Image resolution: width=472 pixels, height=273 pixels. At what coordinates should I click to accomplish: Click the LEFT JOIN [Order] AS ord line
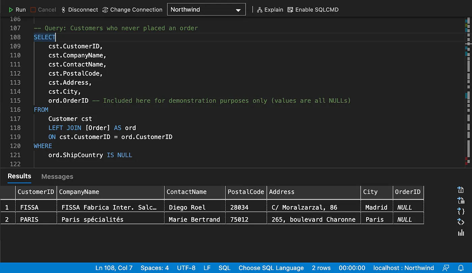pyautogui.click(x=92, y=128)
